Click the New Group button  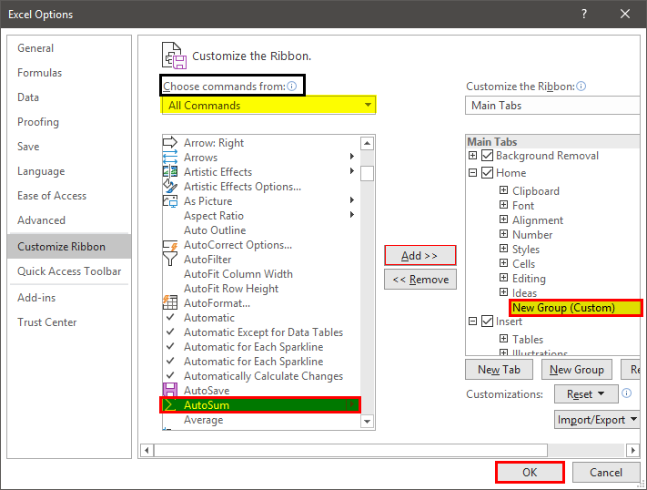click(x=576, y=369)
